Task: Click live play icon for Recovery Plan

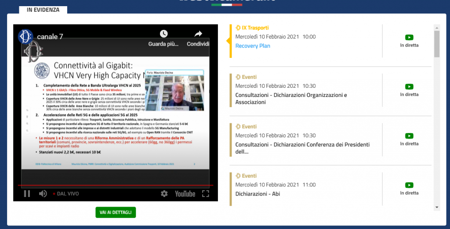Action: (x=409, y=37)
